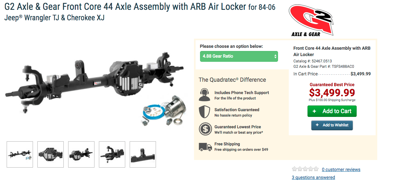408x185 pixels.
Task: Click the headset Phone Tech Support icon
Action: pos(204,95)
